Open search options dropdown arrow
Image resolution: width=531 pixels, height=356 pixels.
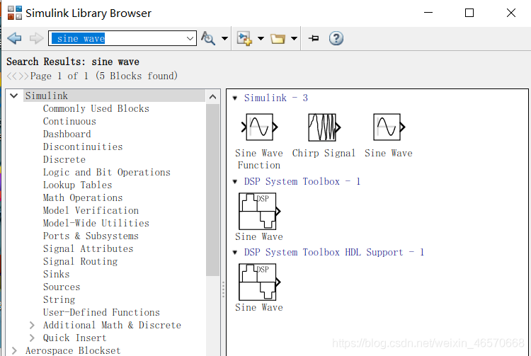pos(224,39)
